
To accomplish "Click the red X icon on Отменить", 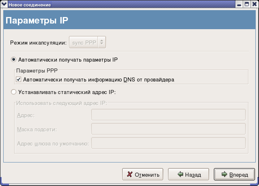I will (129, 174).
